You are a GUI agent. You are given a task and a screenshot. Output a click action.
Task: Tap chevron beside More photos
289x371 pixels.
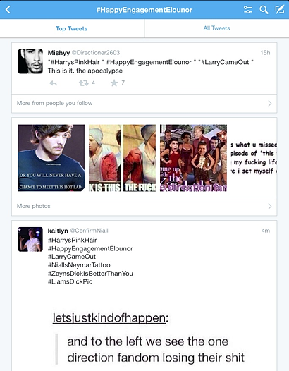click(x=270, y=206)
